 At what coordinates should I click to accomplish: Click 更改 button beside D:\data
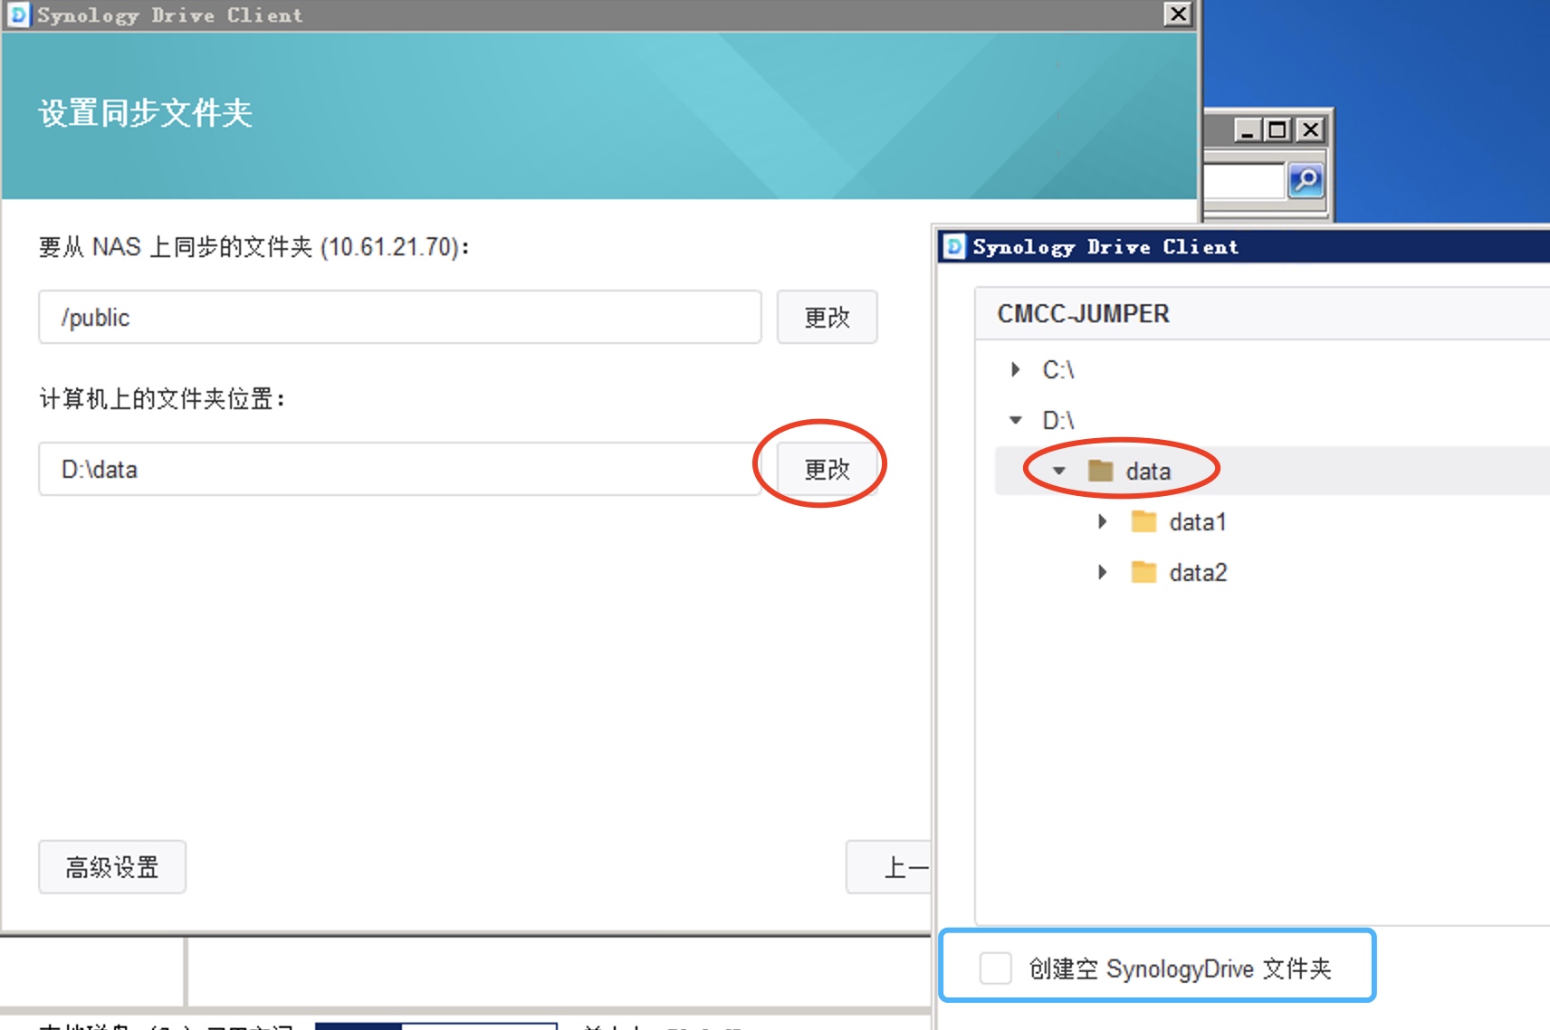(827, 469)
